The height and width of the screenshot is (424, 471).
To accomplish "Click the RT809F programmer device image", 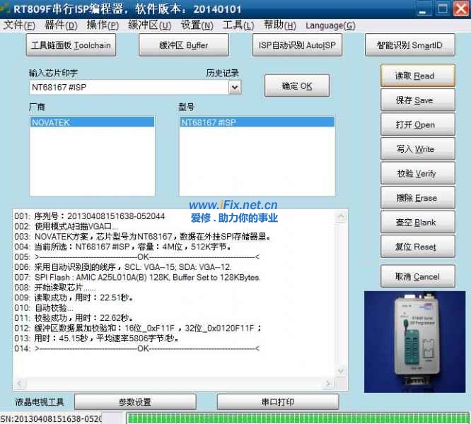I will tap(415, 342).
